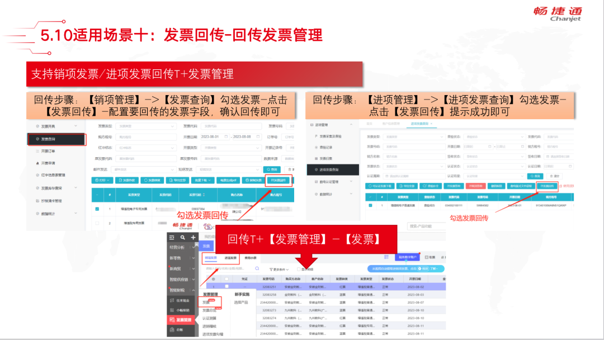
Task: Close the 进项发票查询 tab
Action: pos(431,124)
